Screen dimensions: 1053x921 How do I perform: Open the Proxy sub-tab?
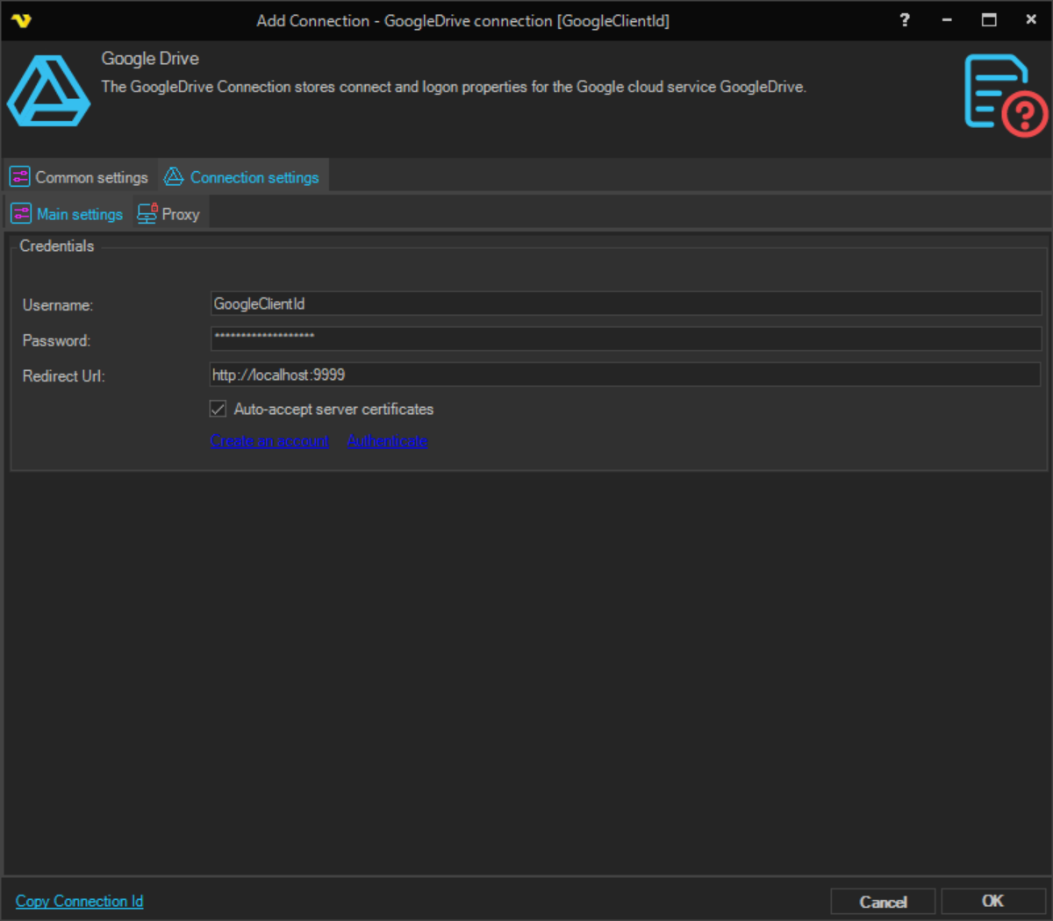point(180,214)
